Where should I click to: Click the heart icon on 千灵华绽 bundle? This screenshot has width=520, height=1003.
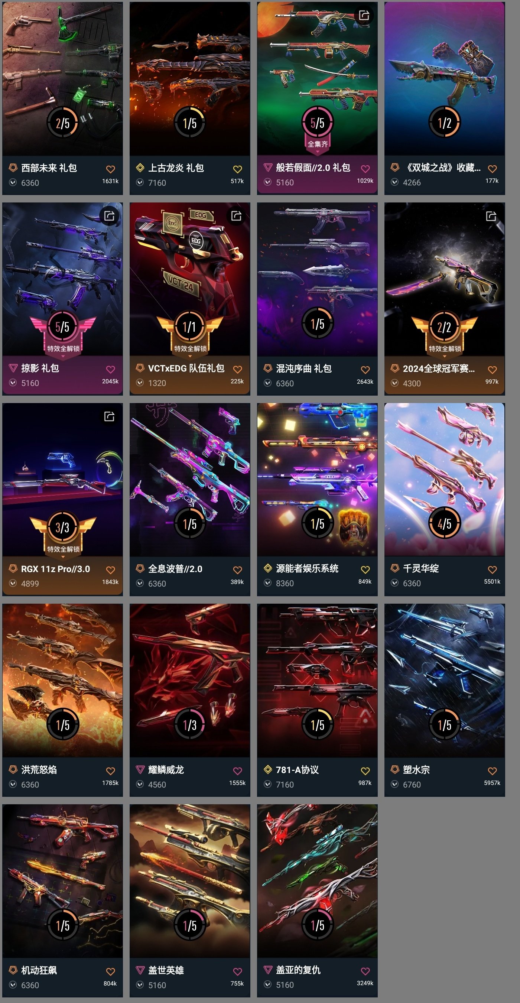492,569
